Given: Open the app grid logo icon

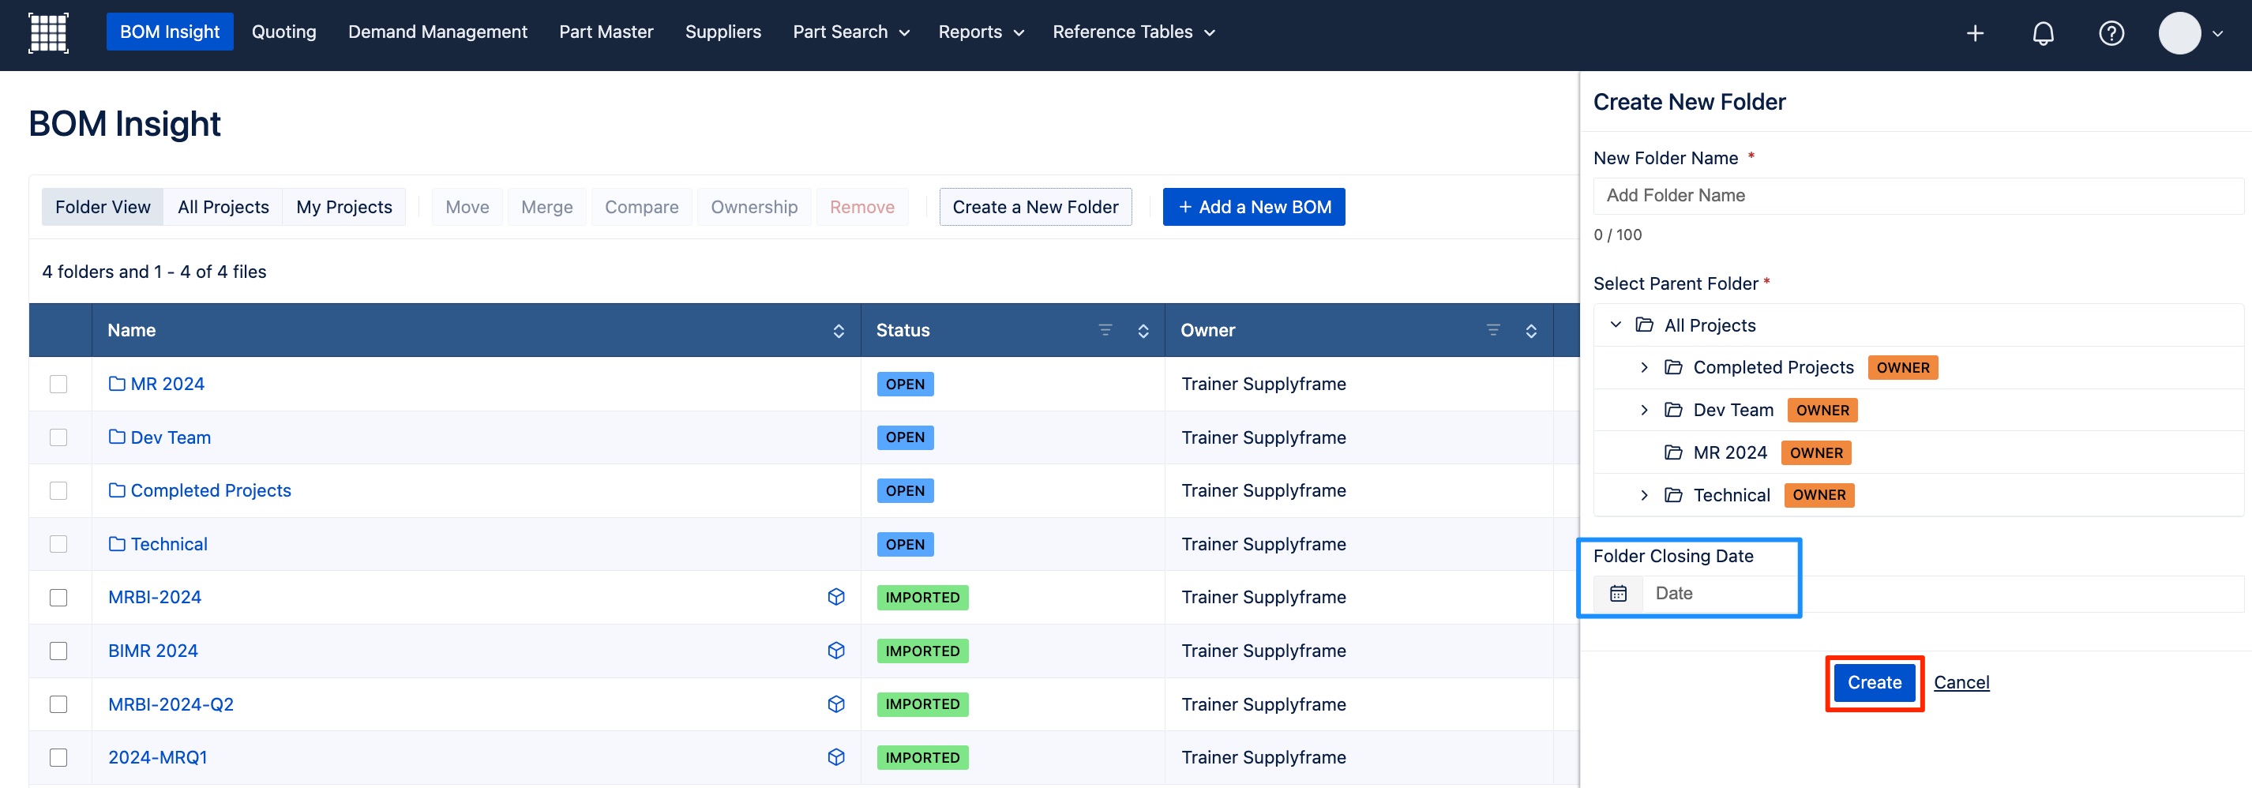Looking at the screenshot, I should (x=48, y=32).
